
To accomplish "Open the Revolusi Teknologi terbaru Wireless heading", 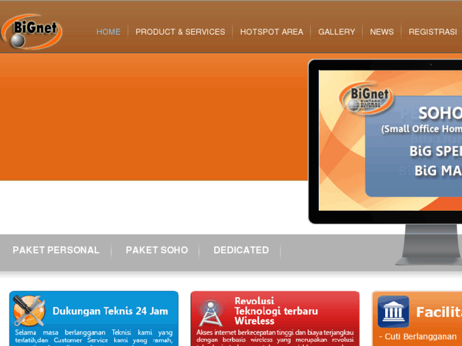I will 276,310.
